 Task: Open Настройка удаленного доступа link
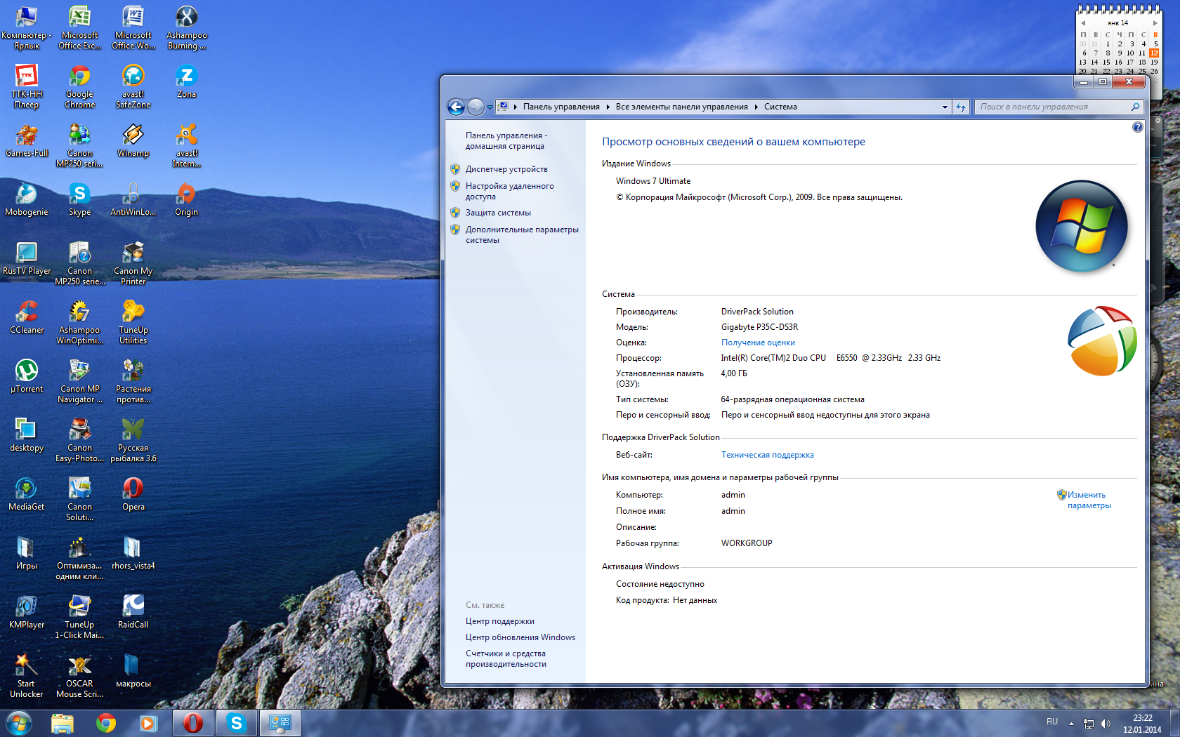(509, 191)
